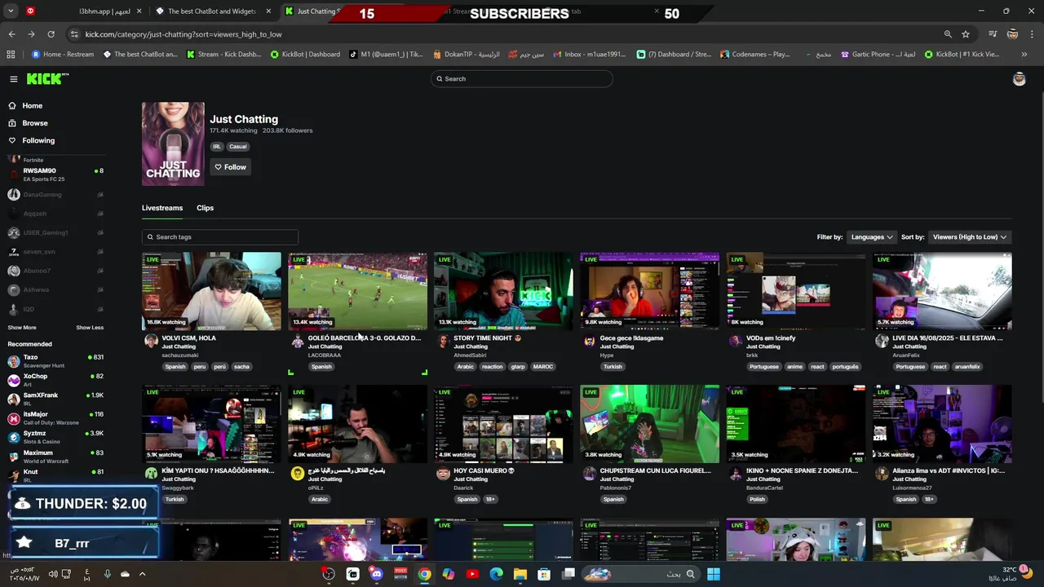Open the KickBot | Dashboard bookmark

(304, 55)
